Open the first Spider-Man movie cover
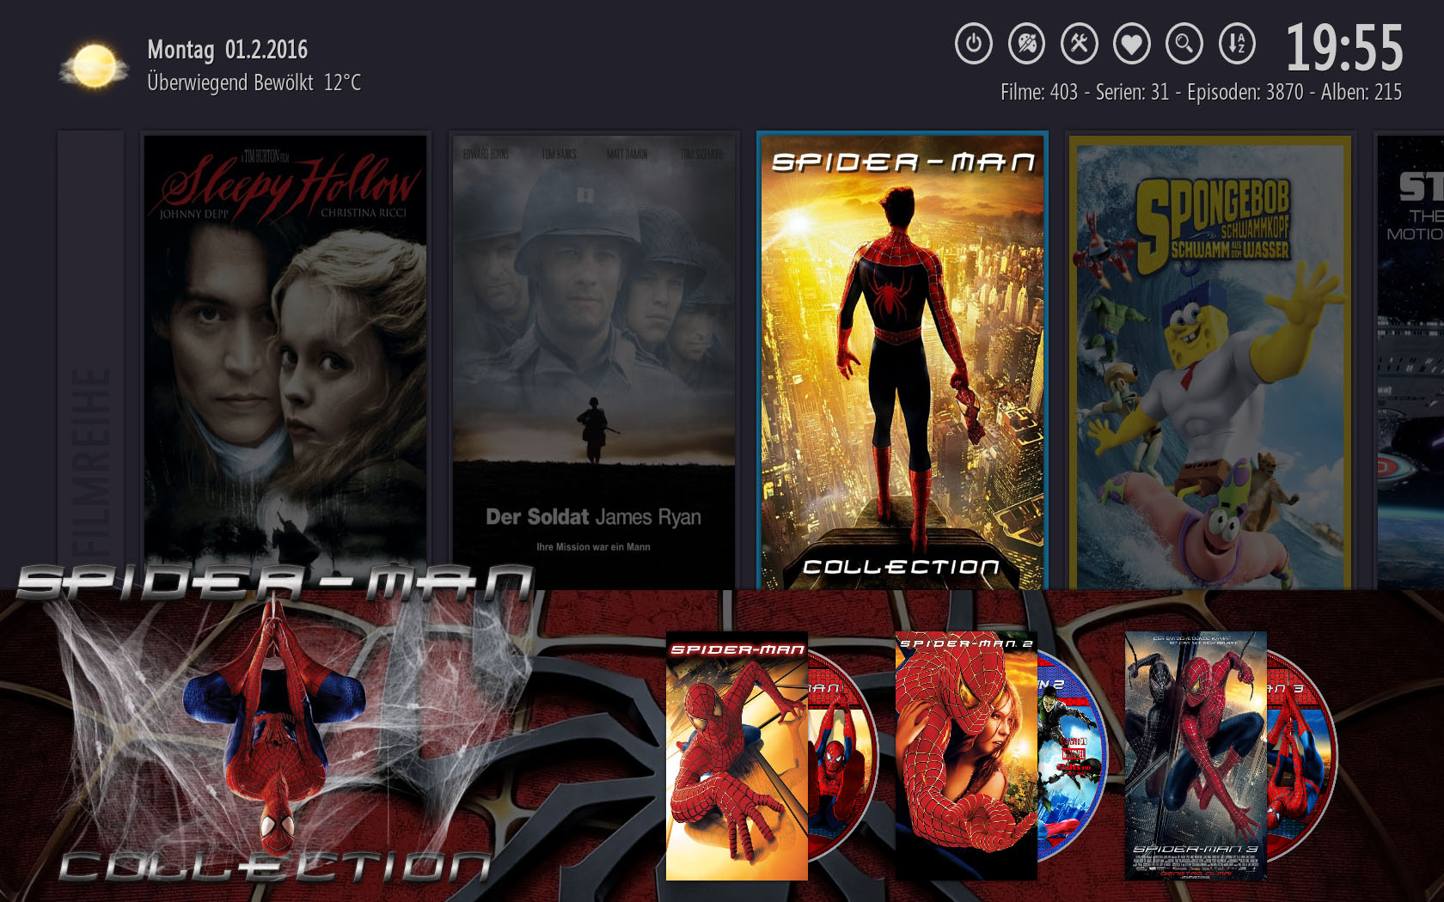1444x902 pixels. (737, 756)
